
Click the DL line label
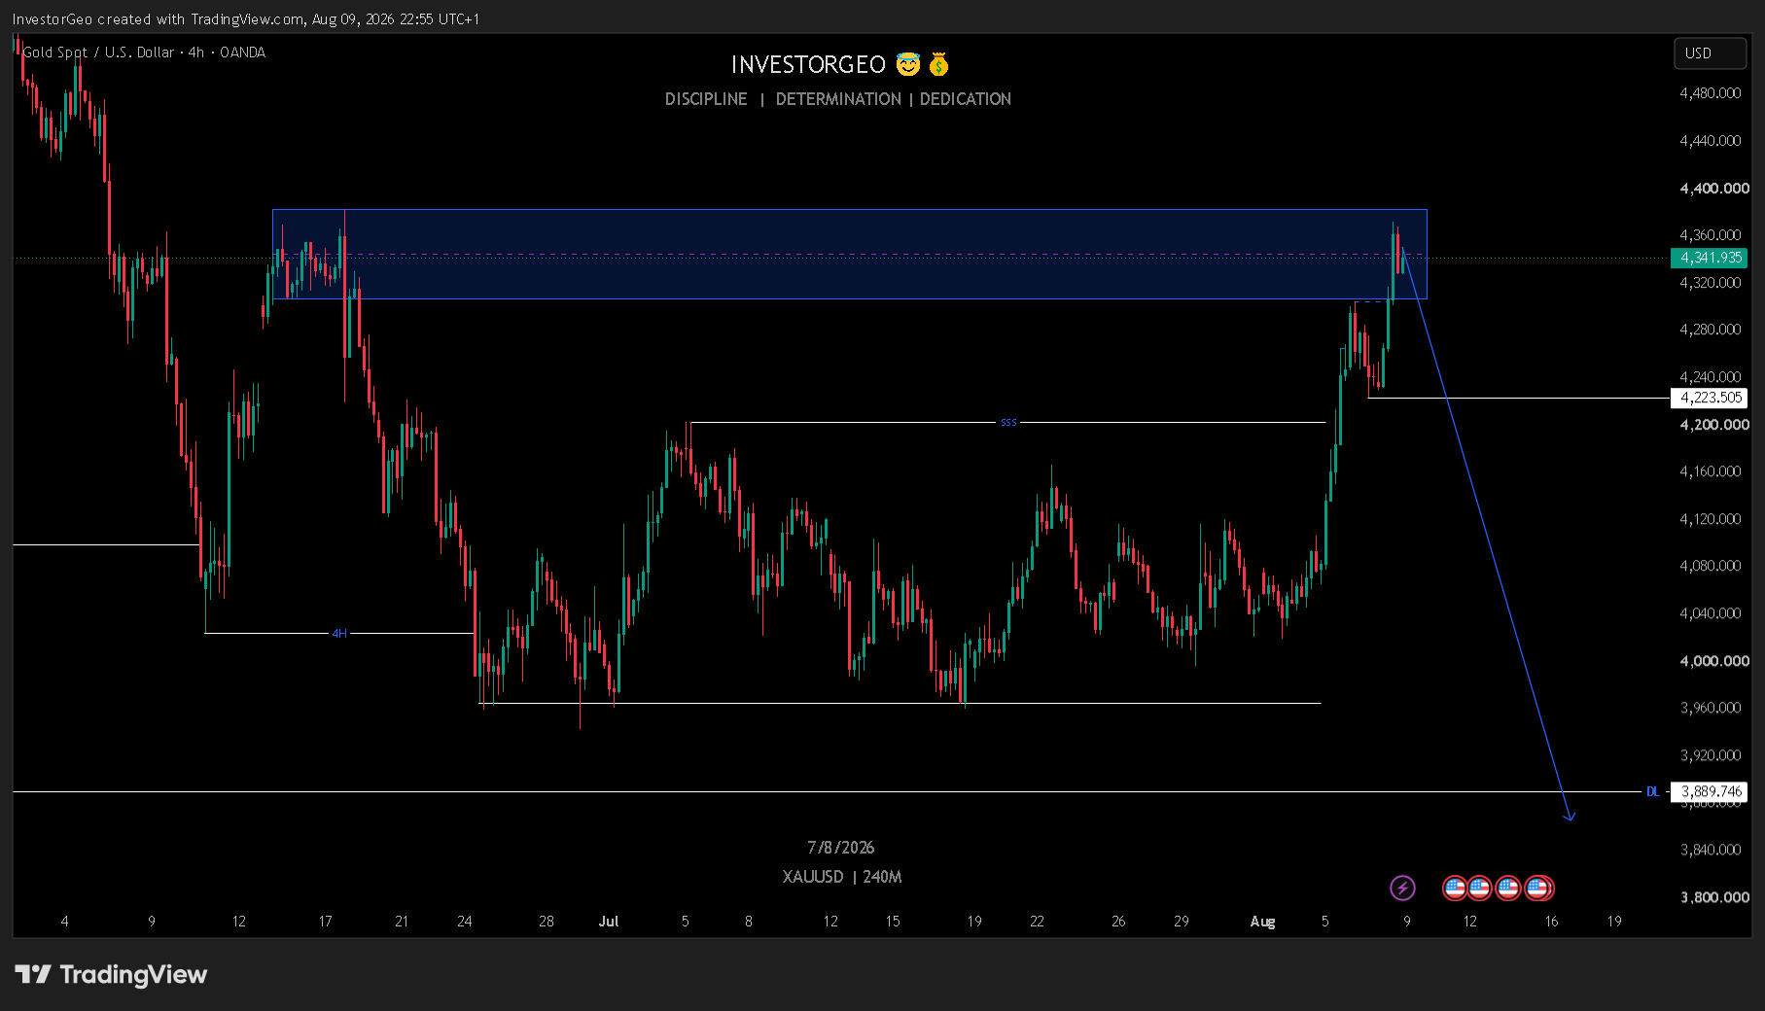(1652, 792)
